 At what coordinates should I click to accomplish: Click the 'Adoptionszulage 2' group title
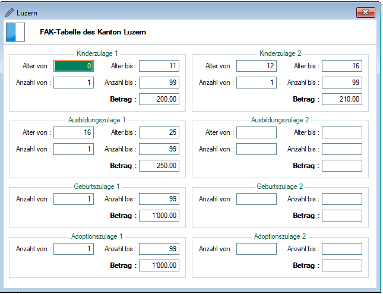pyautogui.click(x=280, y=236)
